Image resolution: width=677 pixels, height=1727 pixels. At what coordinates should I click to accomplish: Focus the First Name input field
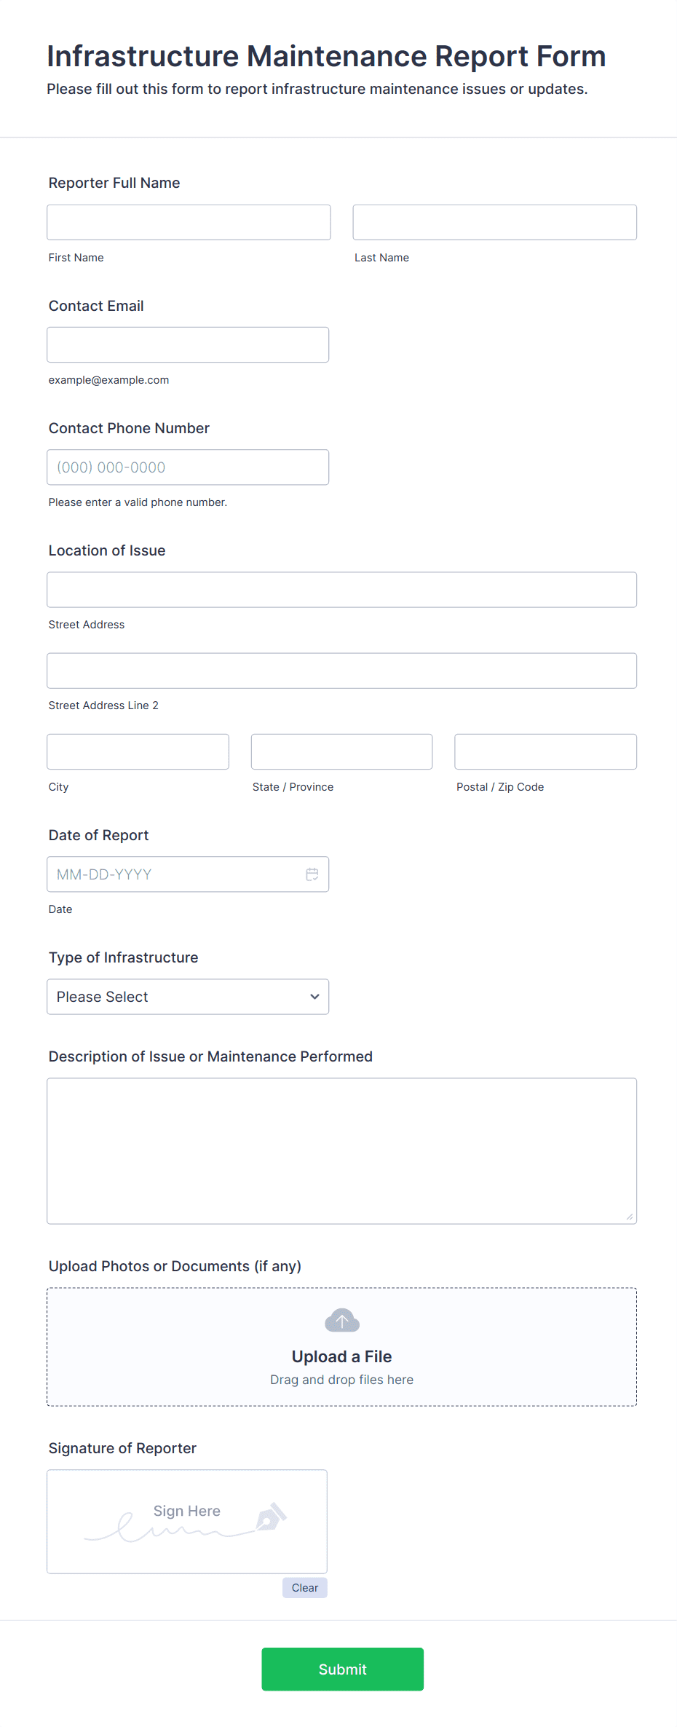point(189,222)
